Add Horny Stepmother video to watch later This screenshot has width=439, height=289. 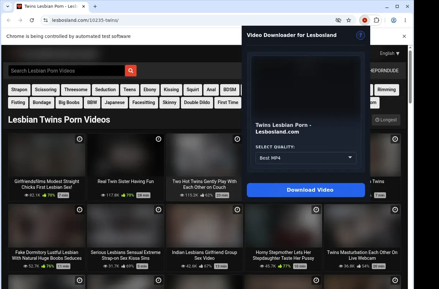(316, 210)
